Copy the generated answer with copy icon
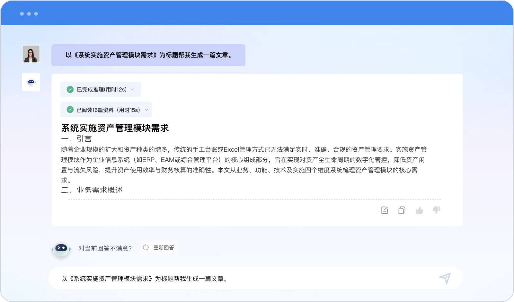 point(402,210)
